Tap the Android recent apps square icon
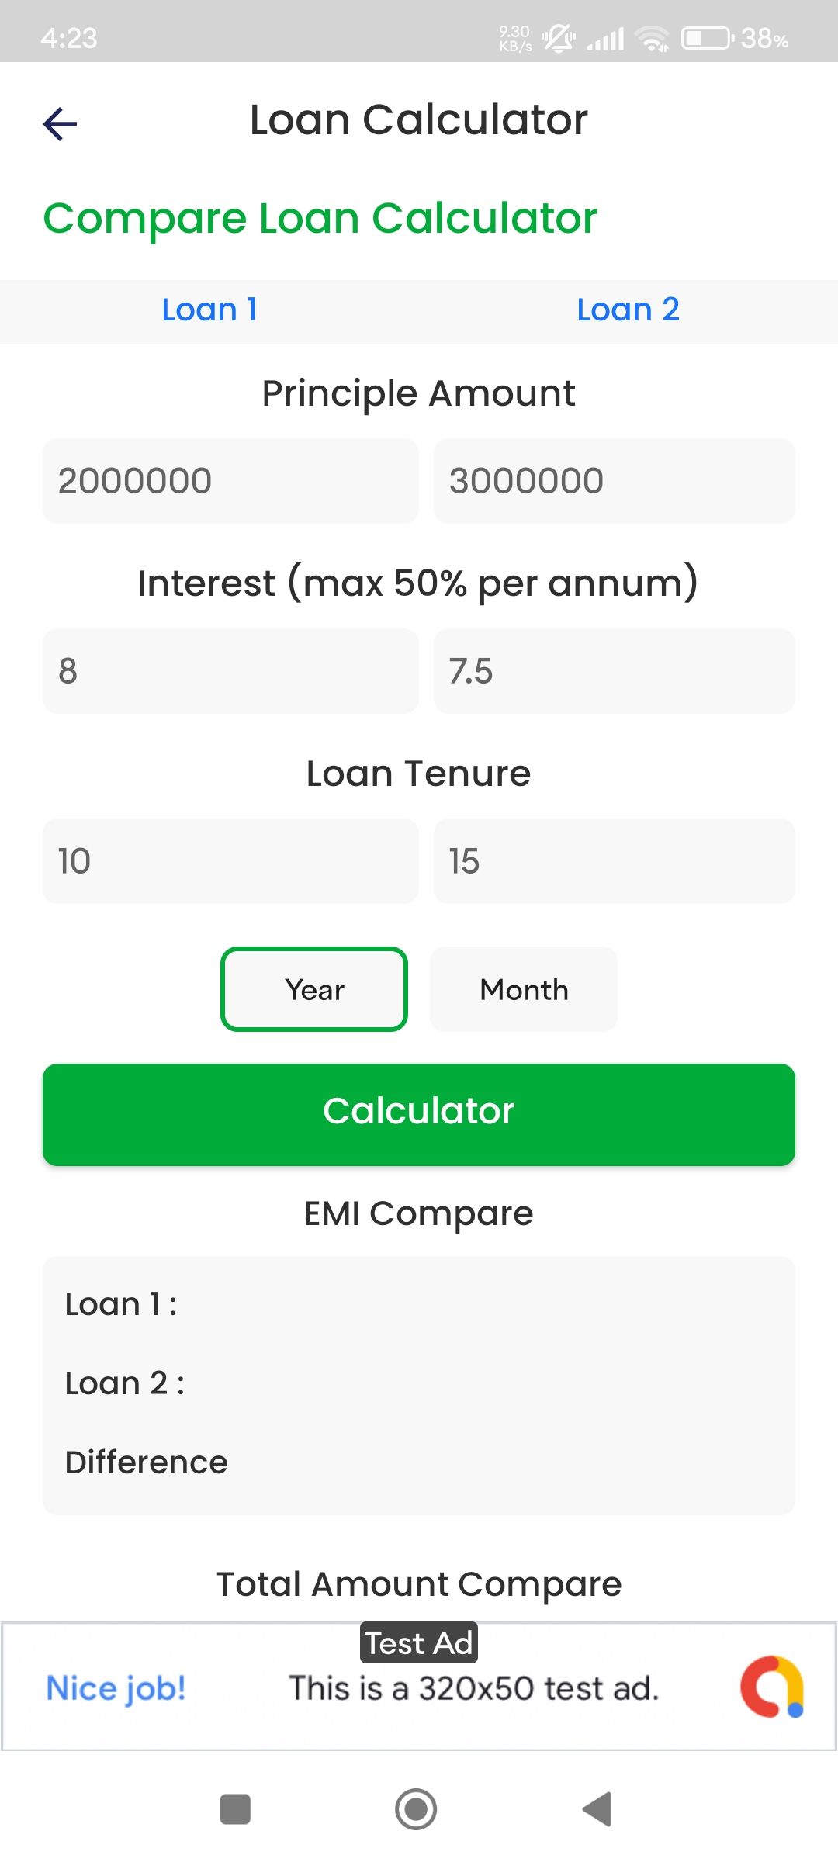The height and width of the screenshot is (1862, 838). pos(235,1809)
